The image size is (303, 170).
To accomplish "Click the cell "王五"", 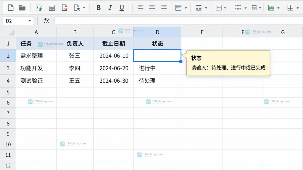I will tap(75, 81).
